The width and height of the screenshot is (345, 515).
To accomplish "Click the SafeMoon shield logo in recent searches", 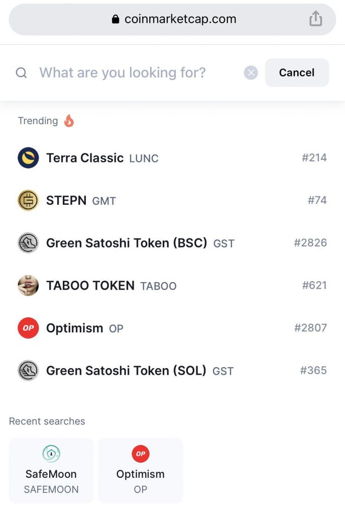I will point(50,454).
